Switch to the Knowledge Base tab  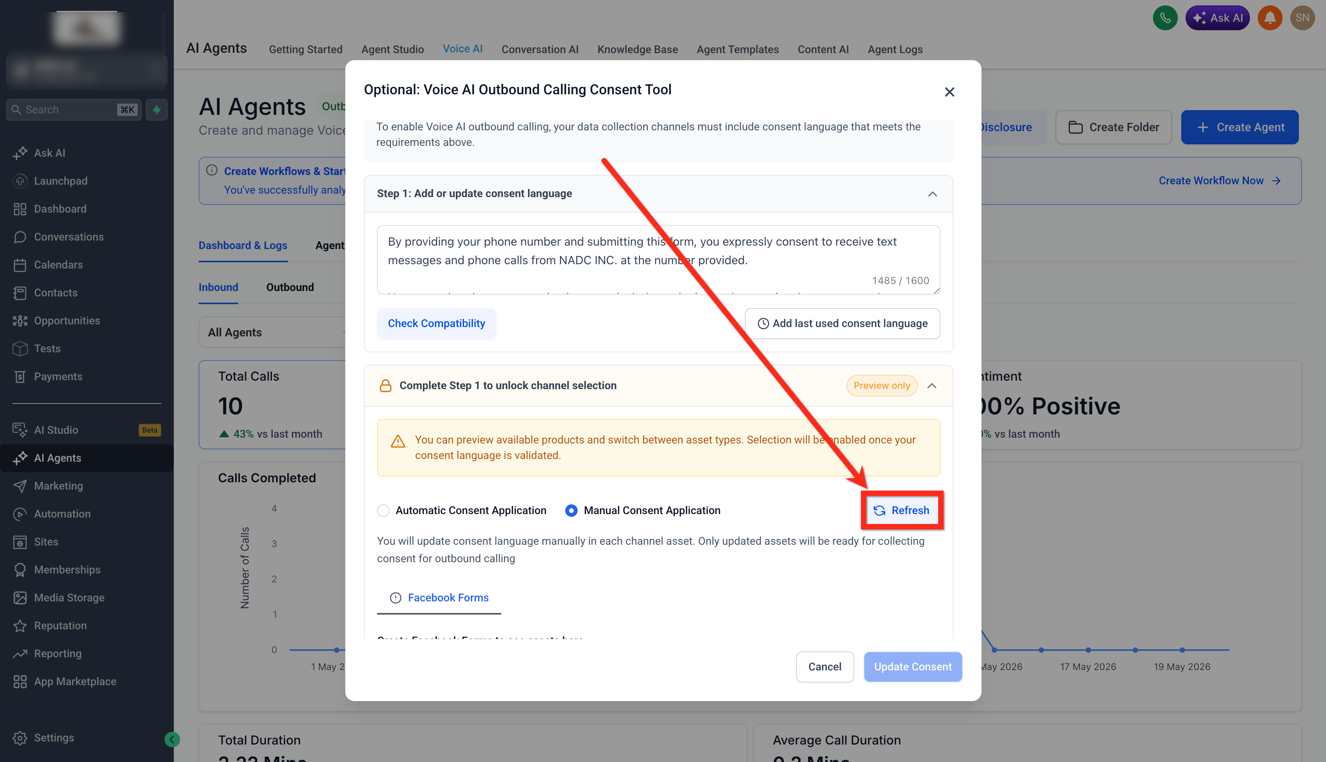click(x=637, y=49)
